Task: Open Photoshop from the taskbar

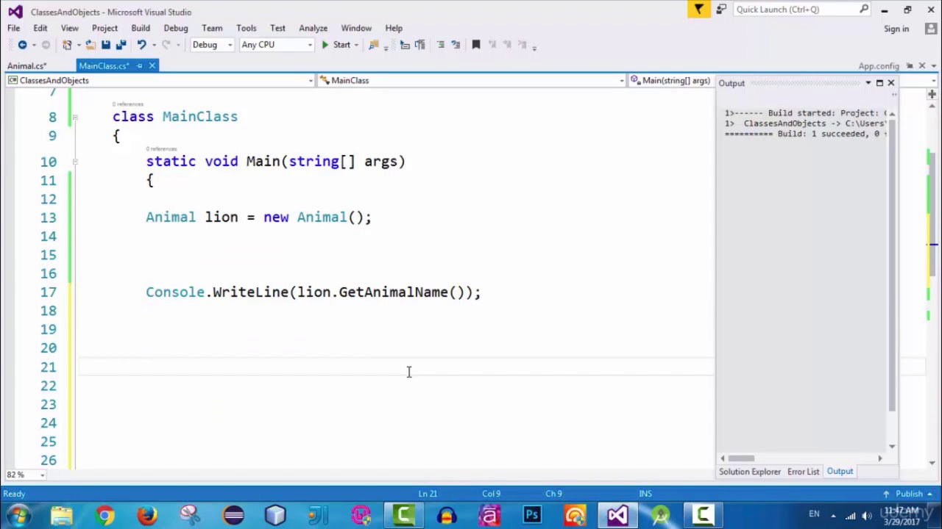Action: (x=532, y=516)
